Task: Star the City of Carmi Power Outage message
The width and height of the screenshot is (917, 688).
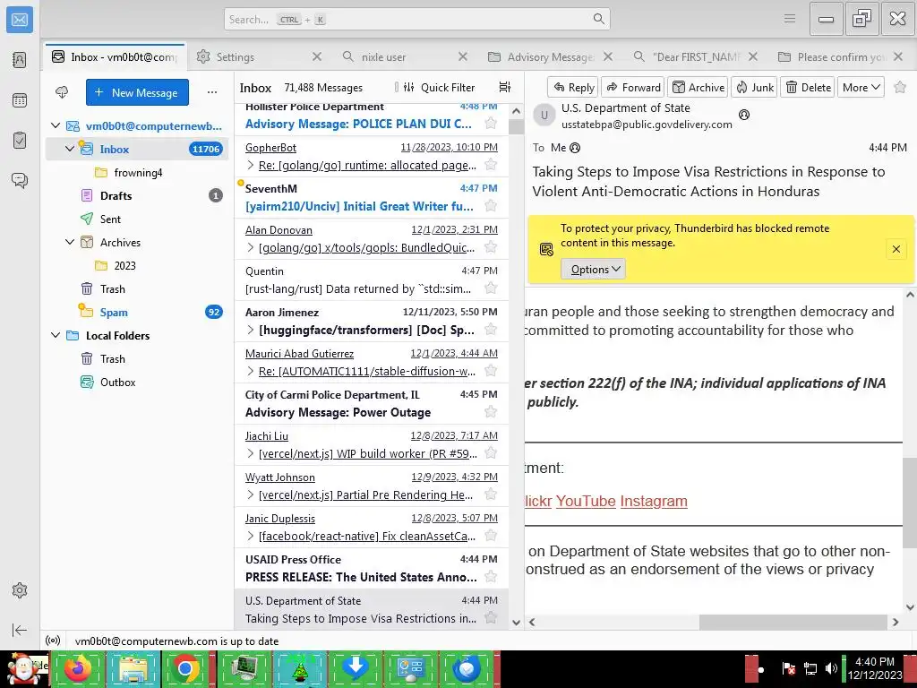Action: 491,412
